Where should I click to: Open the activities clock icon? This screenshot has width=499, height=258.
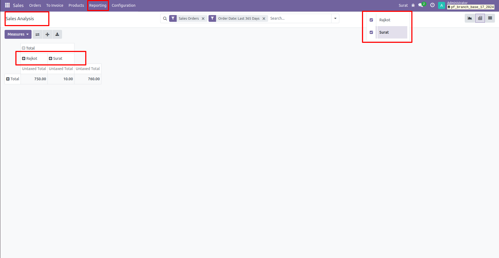[432, 5]
